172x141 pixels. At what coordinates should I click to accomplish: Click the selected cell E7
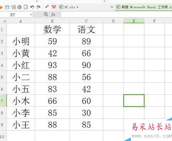pos(134,101)
